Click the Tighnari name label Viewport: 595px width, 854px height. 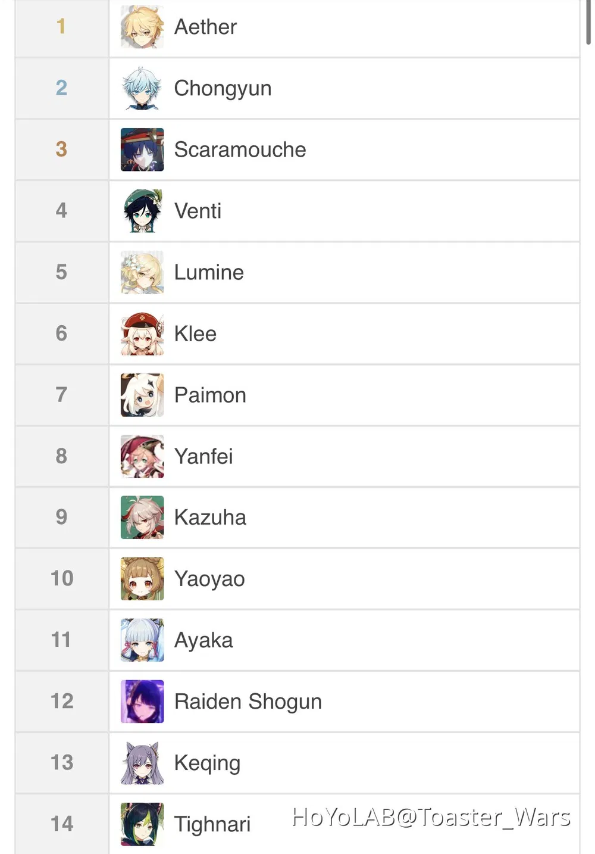pyautogui.click(x=212, y=825)
